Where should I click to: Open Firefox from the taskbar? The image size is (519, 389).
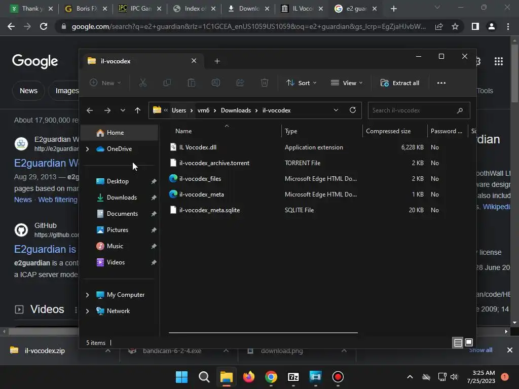click(248, 377)
